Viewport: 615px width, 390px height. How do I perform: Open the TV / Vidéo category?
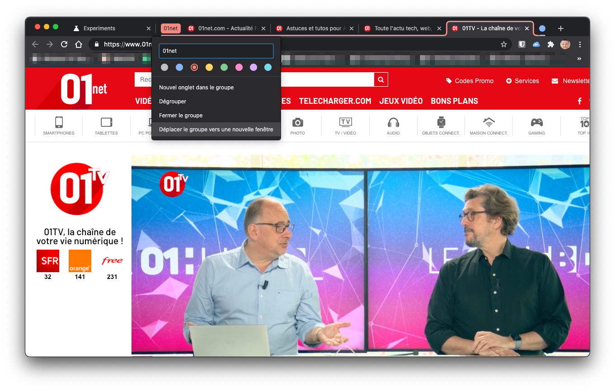[x=345, y=126]
